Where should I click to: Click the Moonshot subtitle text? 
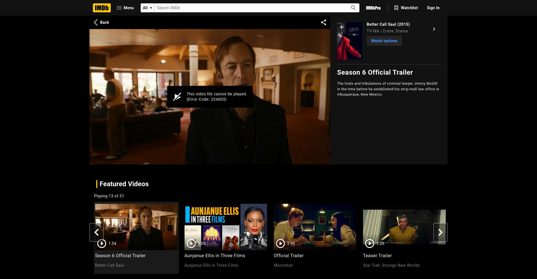tap(283, 265)
